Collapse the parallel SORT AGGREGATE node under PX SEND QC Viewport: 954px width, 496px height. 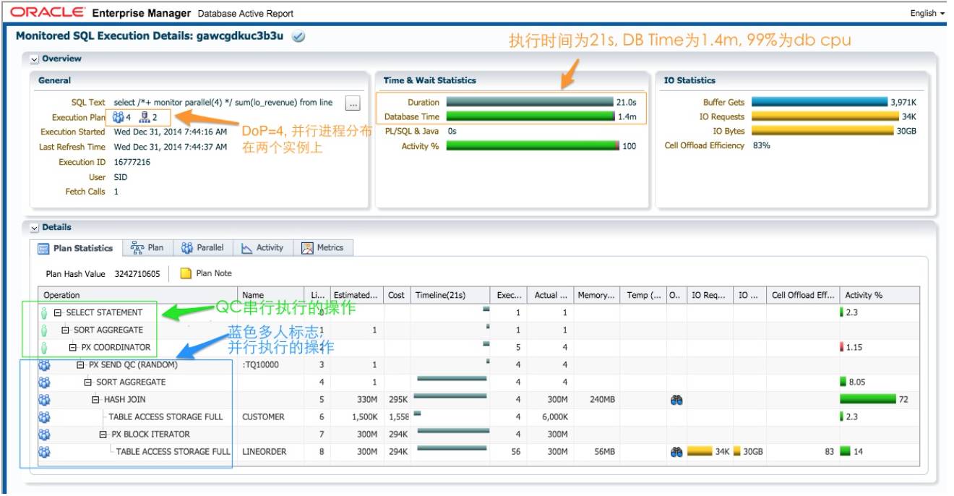click(88, 382)
